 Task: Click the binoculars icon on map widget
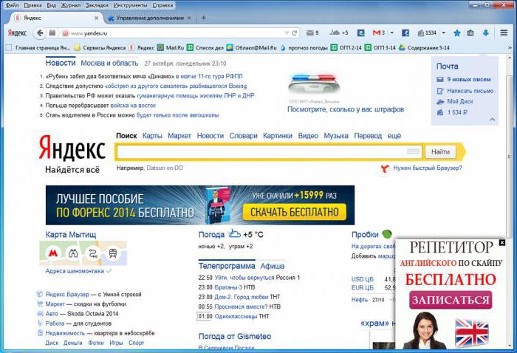click(73, 253)
